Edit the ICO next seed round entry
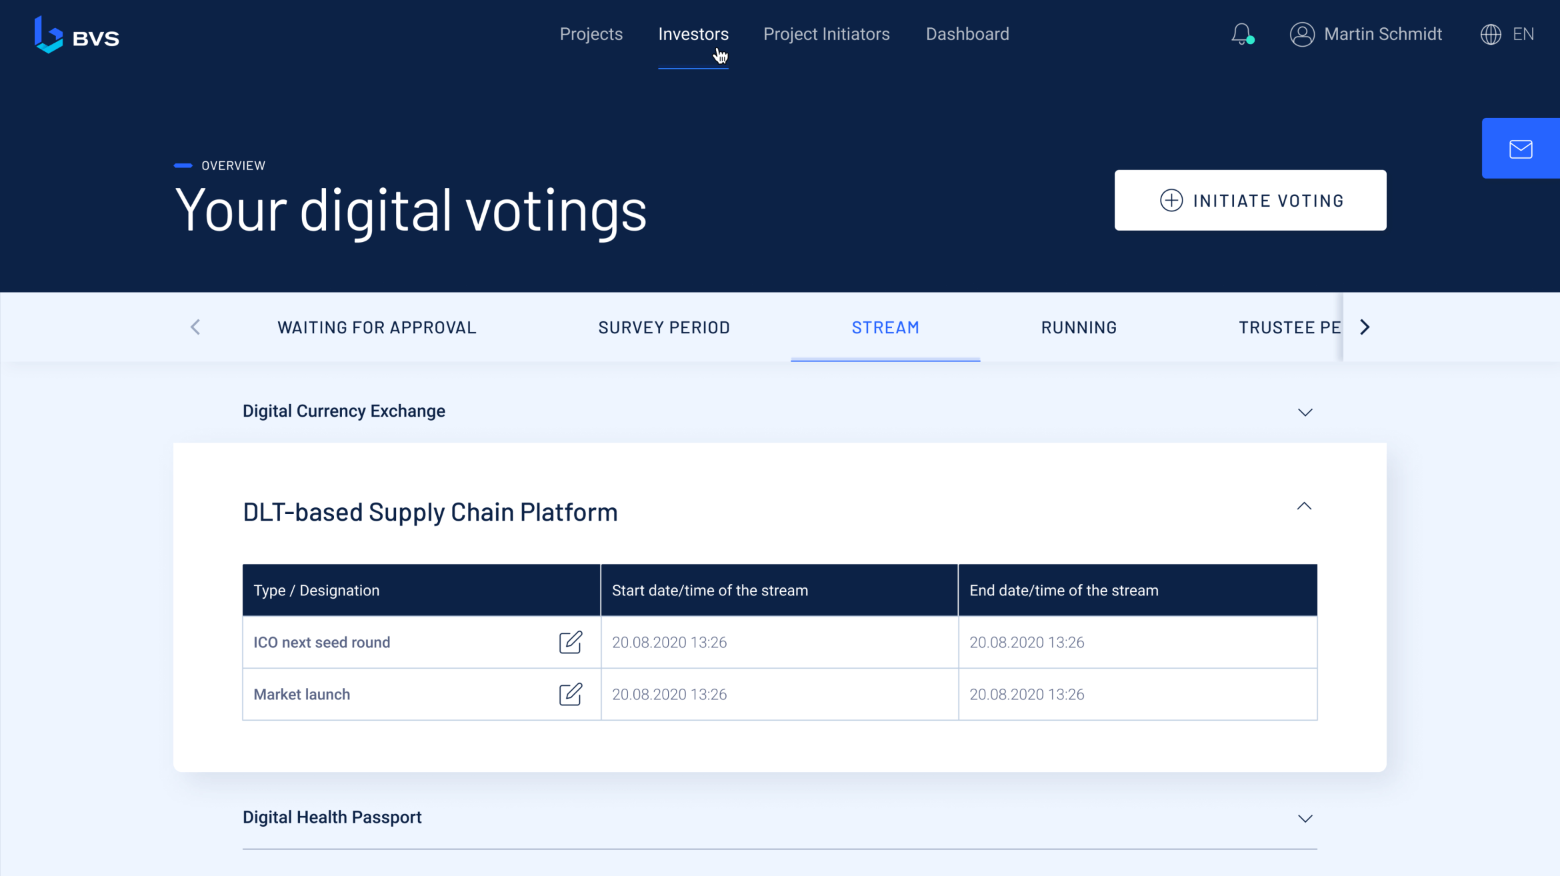The width and height of the screenshot is (1560, 876). coord(570,642)
